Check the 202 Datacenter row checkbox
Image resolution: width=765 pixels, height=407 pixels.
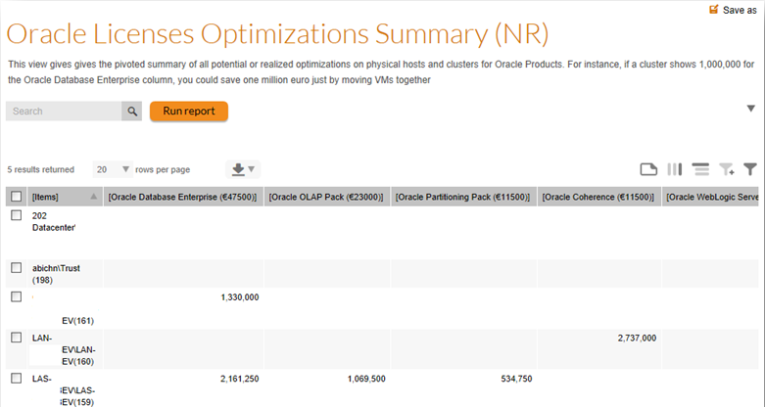16,215
